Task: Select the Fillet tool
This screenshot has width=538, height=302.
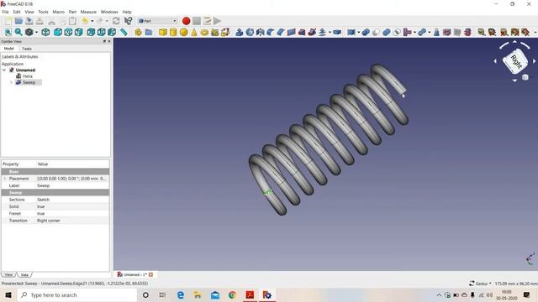Action: (x=271, y=32)
